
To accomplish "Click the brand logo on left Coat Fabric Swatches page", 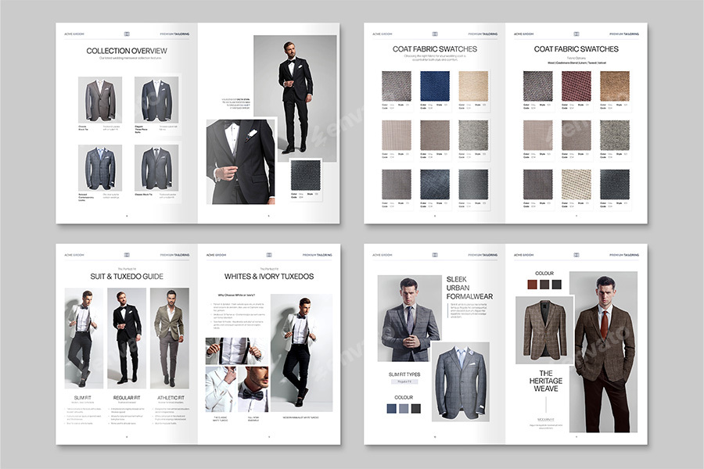I will (435, 34).
